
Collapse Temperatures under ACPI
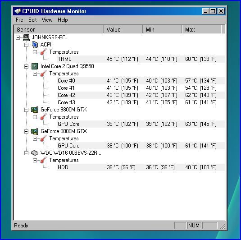(35, 52)
